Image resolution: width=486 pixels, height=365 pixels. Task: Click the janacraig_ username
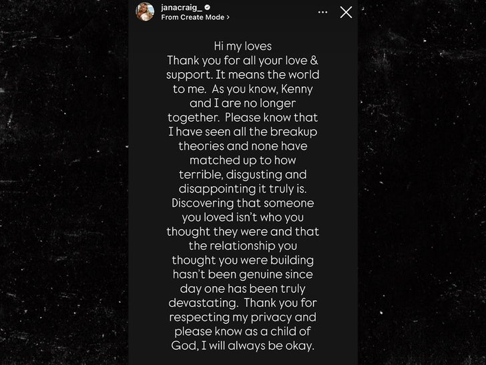tap(181, 7)
